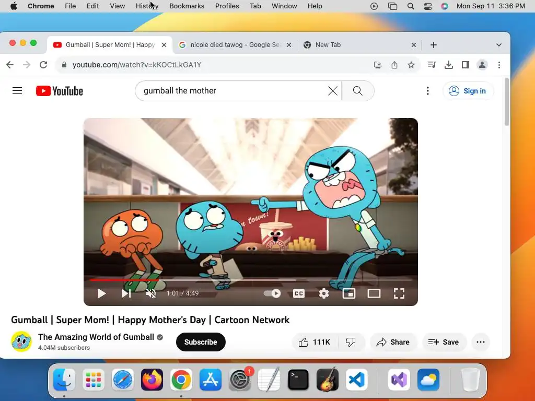Open the Apple menu
This screenshot has width=535, height=401.
[x=14, y=6]
